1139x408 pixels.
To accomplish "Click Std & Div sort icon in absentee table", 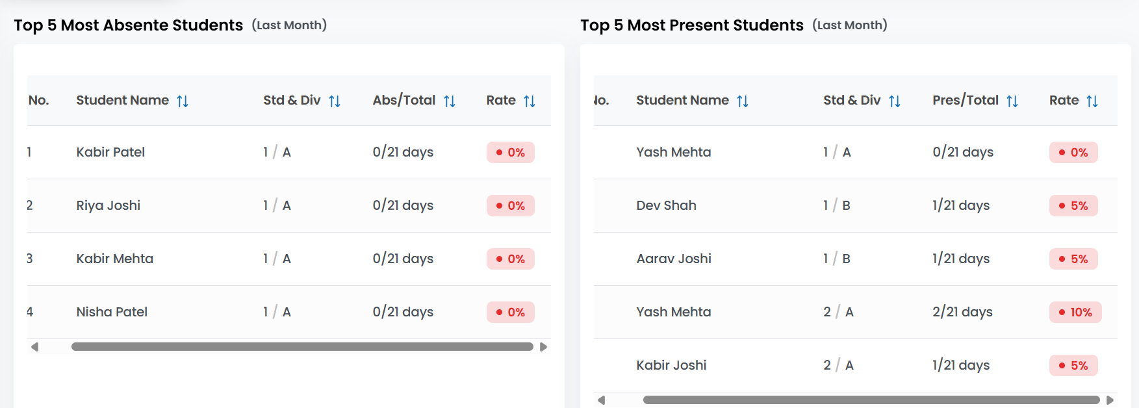I will (x=335, y=101).
